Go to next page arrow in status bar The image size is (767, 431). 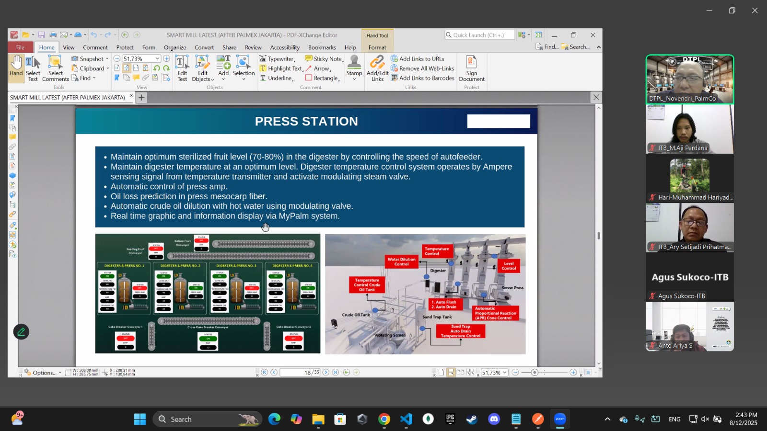coord(326,372)
